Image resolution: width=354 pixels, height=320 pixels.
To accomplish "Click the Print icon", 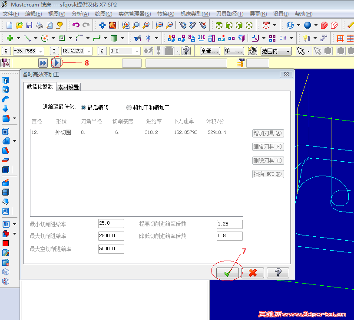I will click(40, 25).
